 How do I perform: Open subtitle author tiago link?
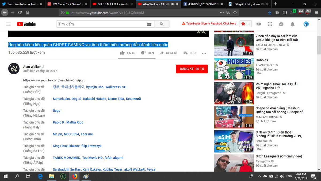click(56, 110)
